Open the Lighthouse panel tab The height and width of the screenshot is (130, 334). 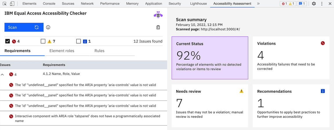pos(198,3)
